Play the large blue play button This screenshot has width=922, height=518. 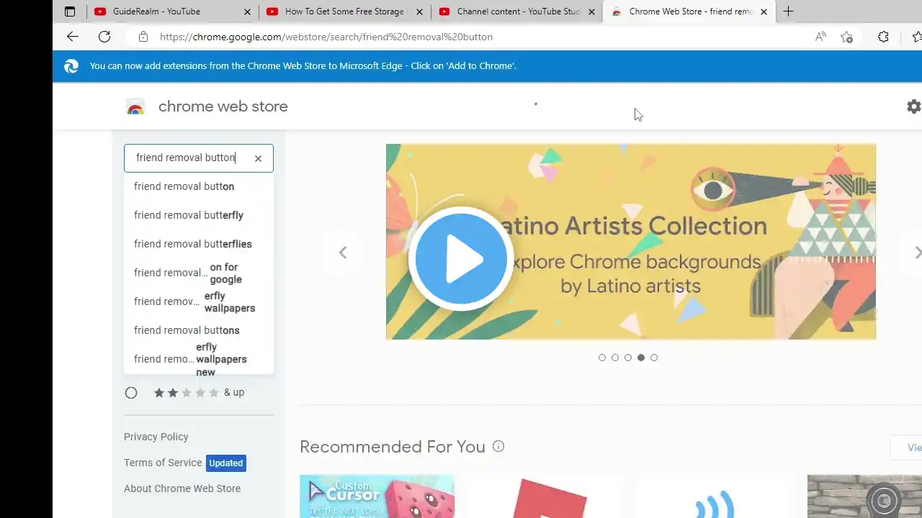(x=461, y=258)
